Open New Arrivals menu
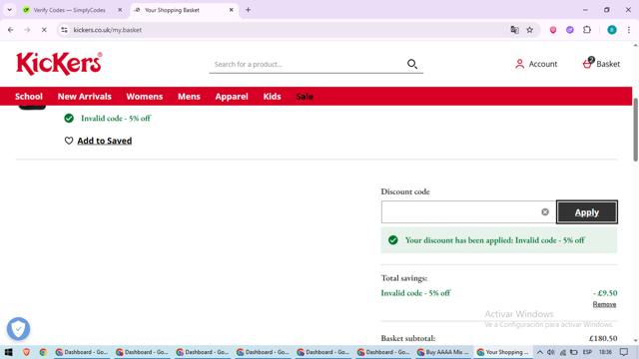The height and width of the screenshot is (359, 639). pyautogui.click(x=84, y=97)
